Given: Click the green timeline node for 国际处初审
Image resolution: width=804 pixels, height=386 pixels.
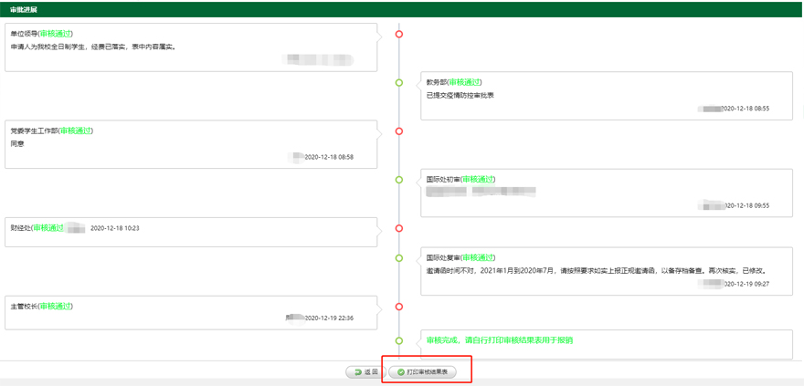Looking at the screenshot, I should click(399, 180).
